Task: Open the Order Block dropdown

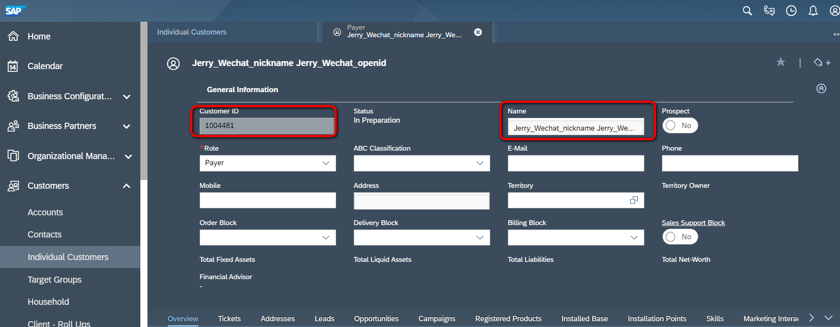Action: [326, 237]
